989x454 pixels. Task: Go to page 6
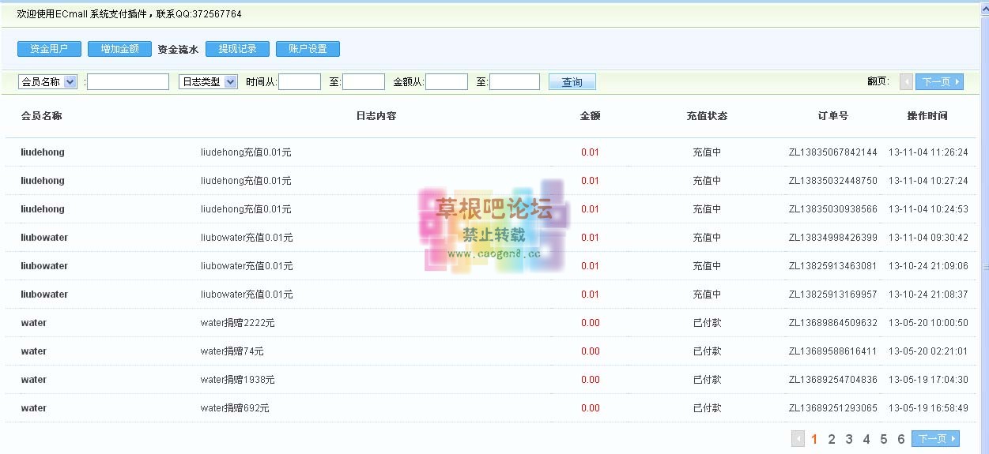point(901,440)
